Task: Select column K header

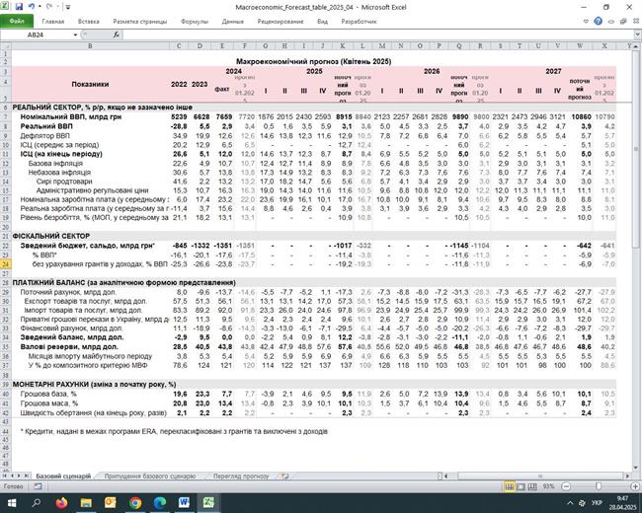Action: 343,45
